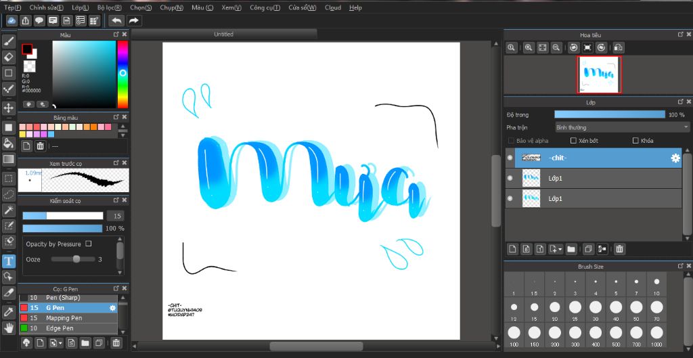
Task: Click zoom in icon in navigator
Action: 528,48
